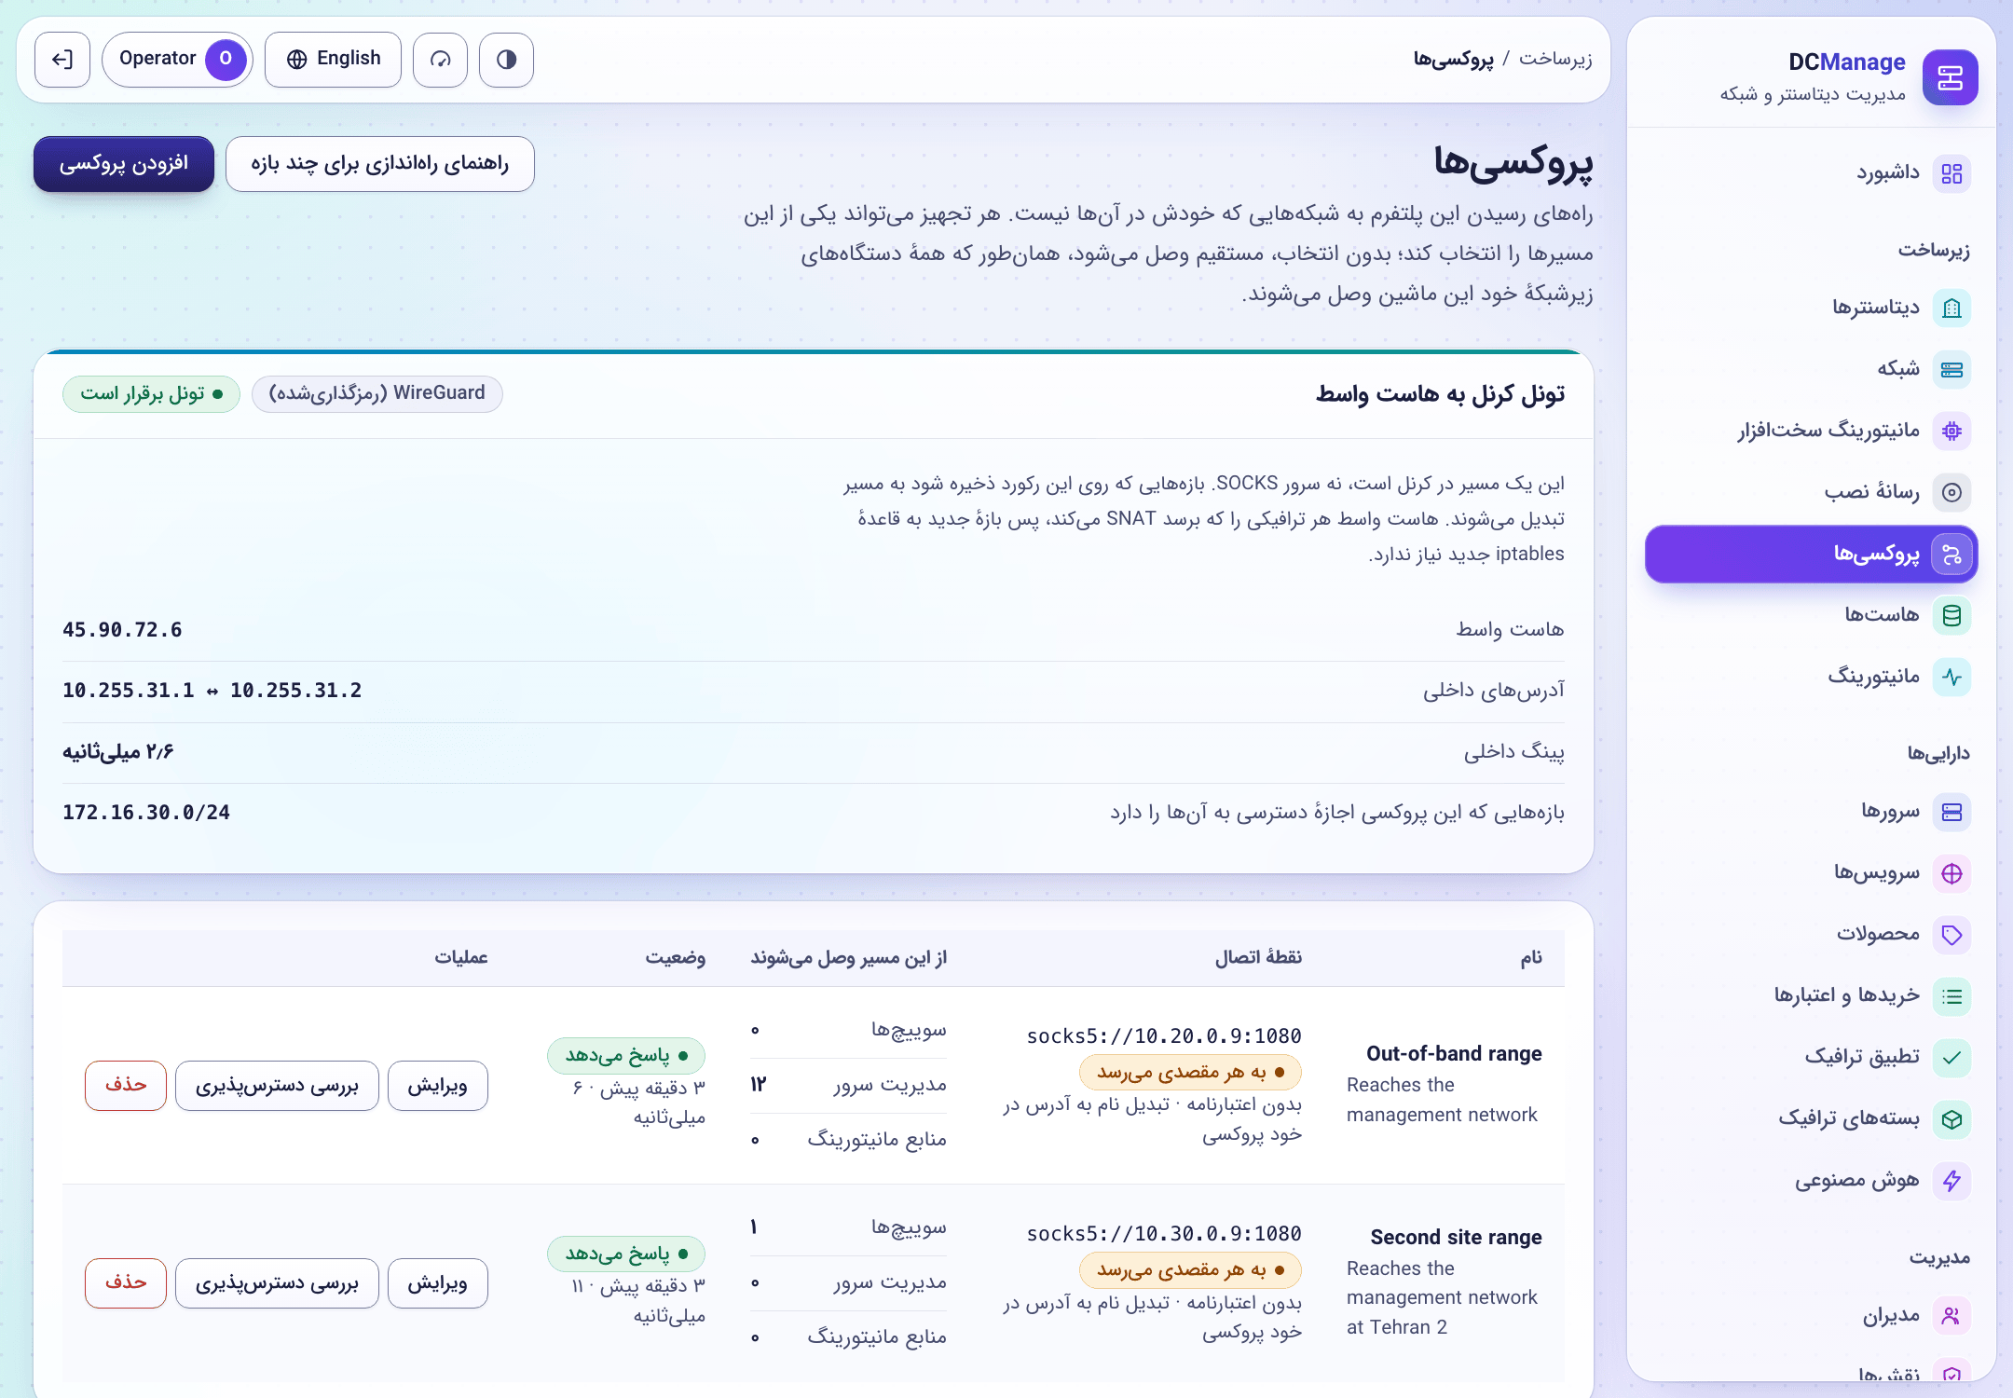Click ویرایش for Second site range

(x=437, y=1283)
